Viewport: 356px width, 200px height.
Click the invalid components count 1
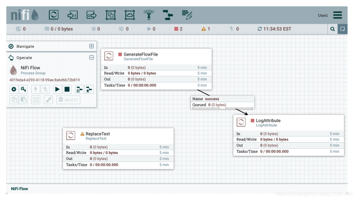205,29
